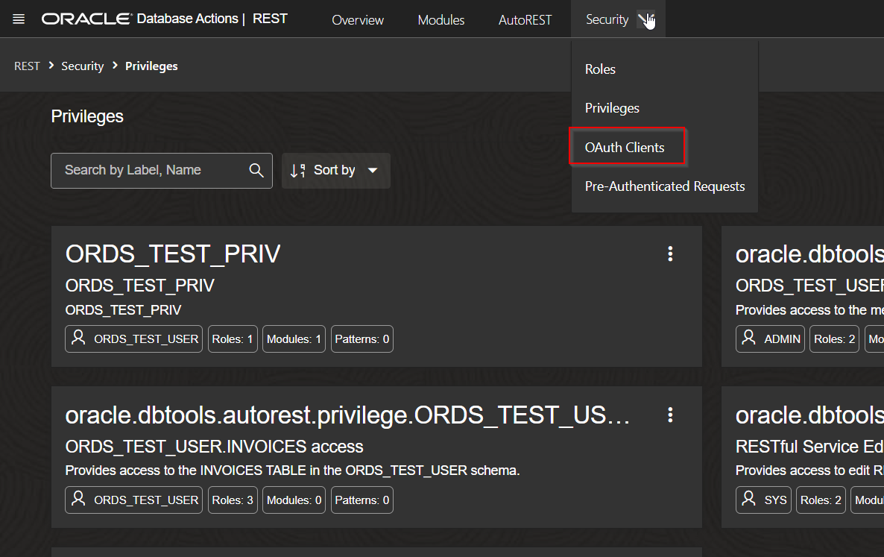884x557 pixels.
Task: Open the kebab menu on ORDS_TEST_PRIV card
Action: pyautogui.click(x=669, y=254)
